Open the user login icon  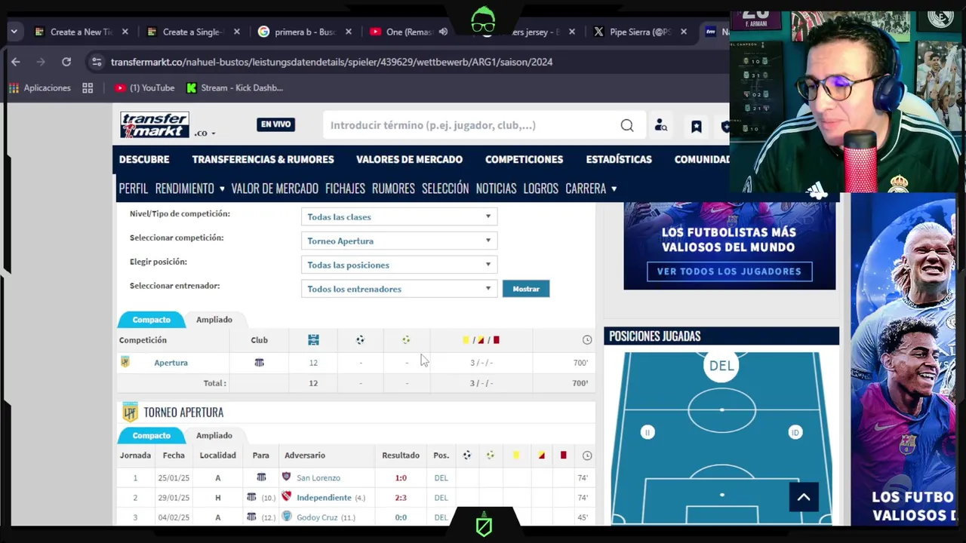coord(661,125)
